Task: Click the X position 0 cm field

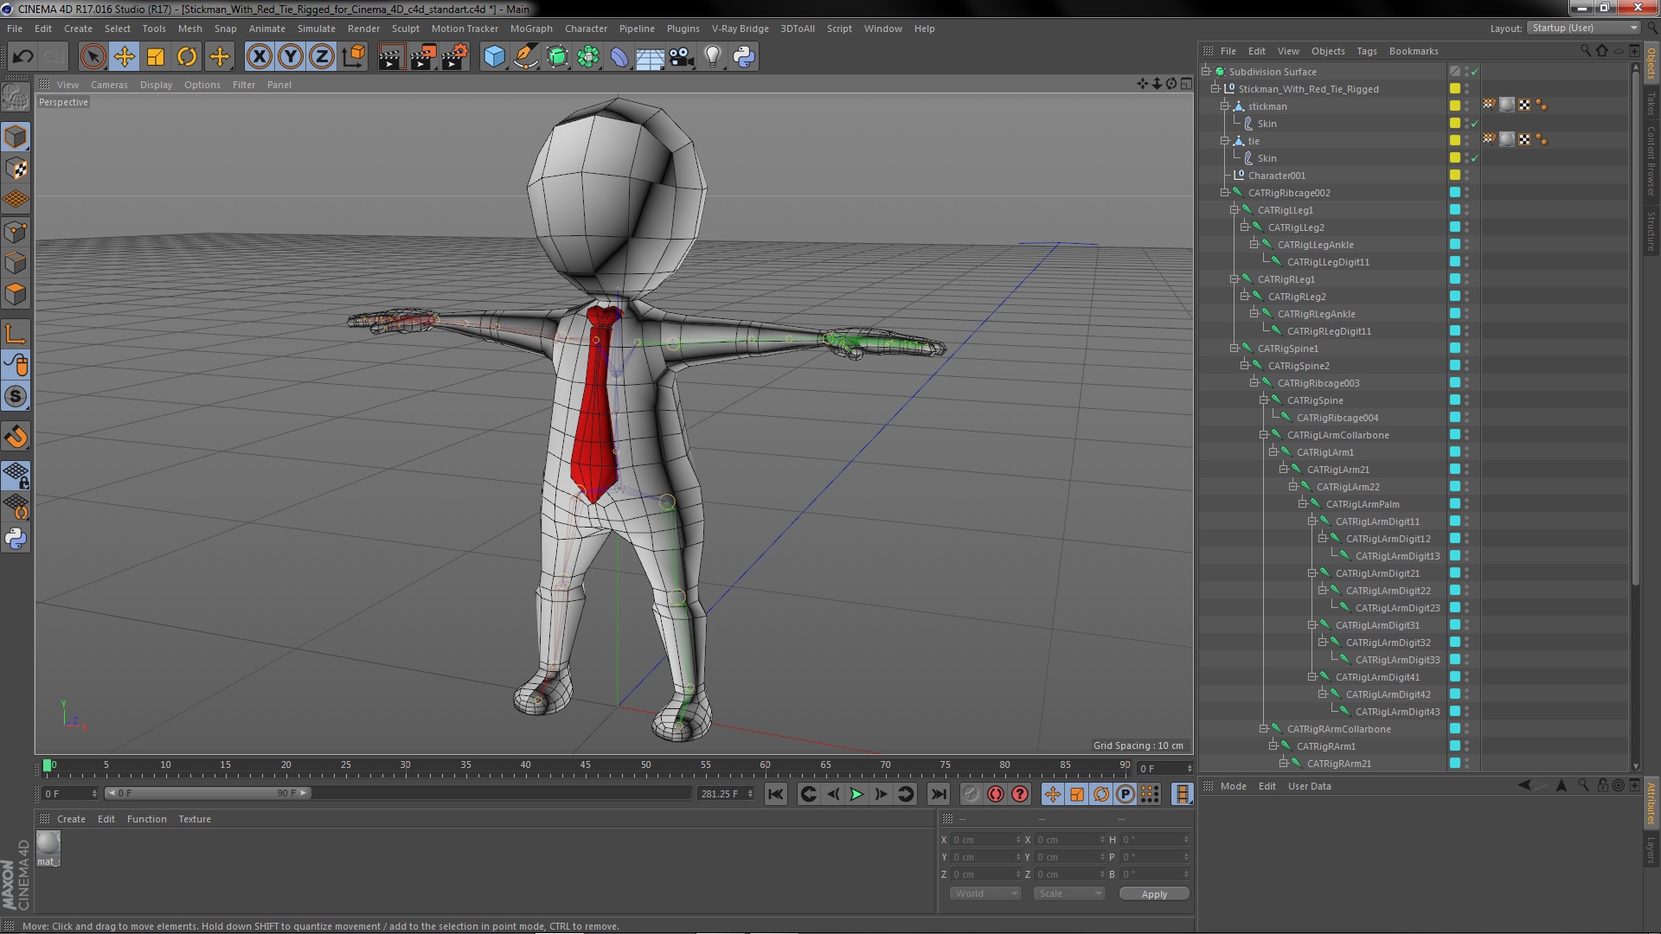Action: tap(985, 840)
